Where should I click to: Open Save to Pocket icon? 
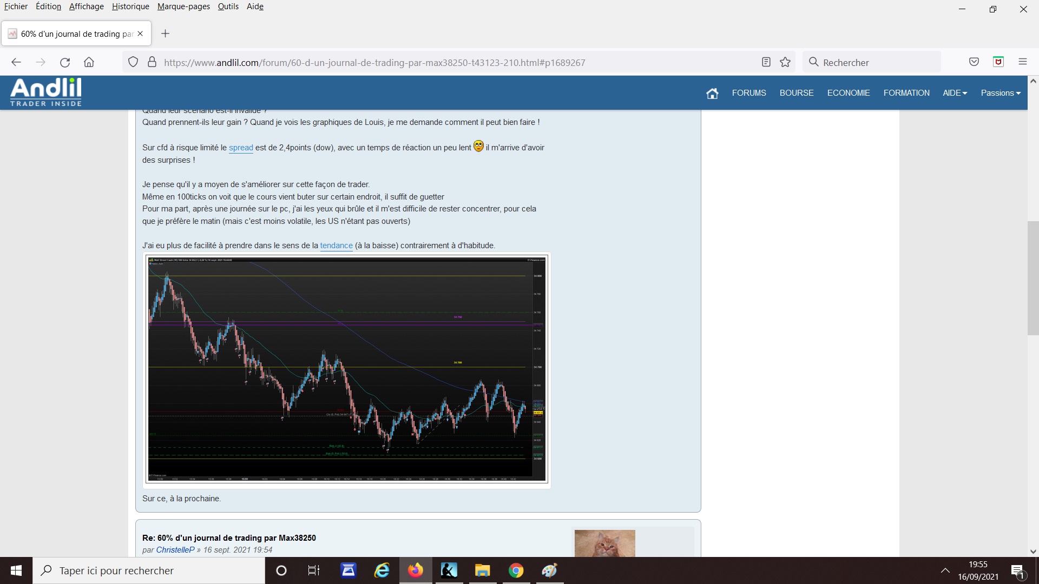pyautogui.click(x=974, y=62)
